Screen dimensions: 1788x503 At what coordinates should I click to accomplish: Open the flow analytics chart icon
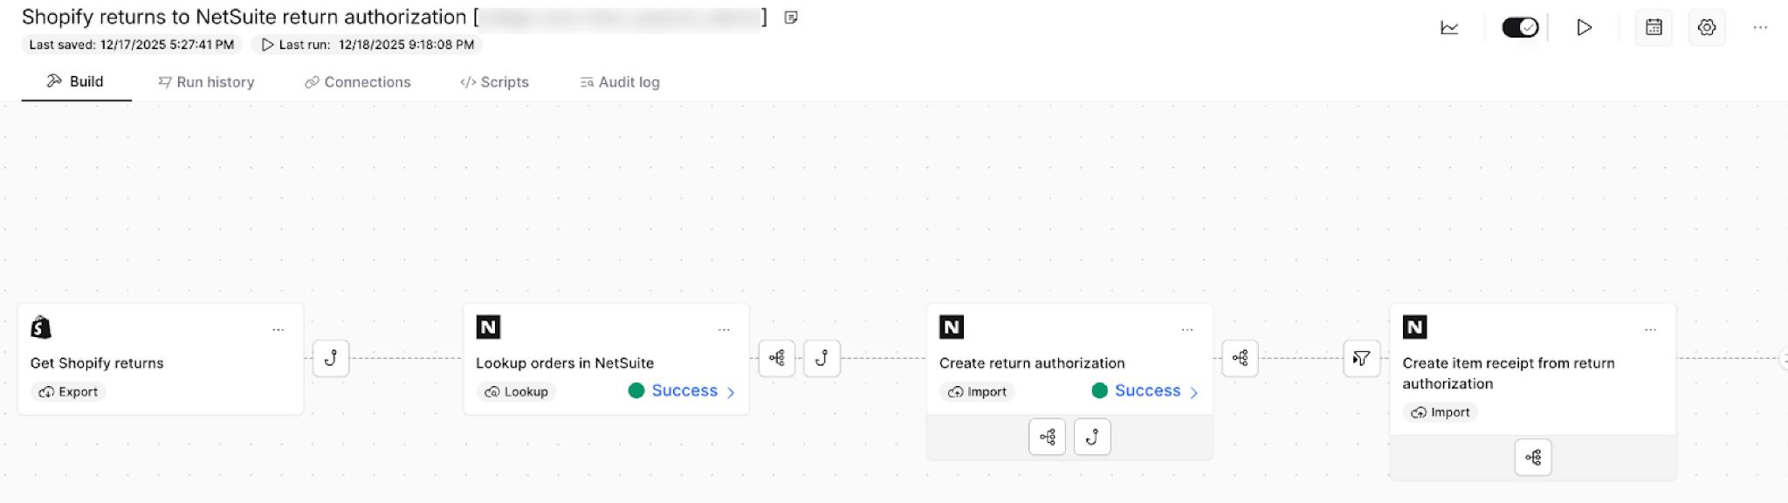(1449, 28)
